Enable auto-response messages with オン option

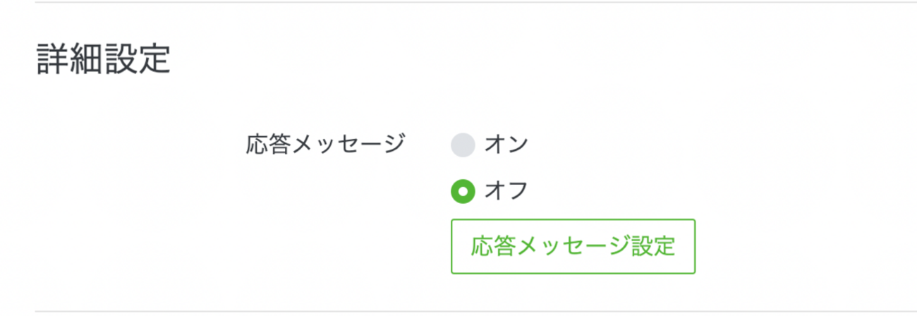click(x=463, y=145)
